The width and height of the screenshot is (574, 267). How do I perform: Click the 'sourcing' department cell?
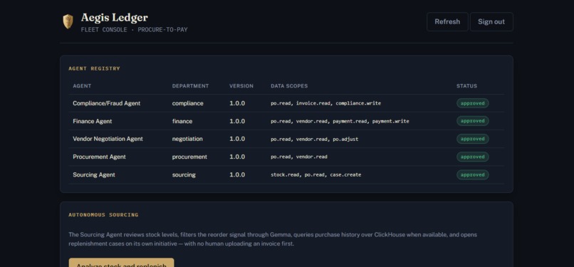[184, 175]
